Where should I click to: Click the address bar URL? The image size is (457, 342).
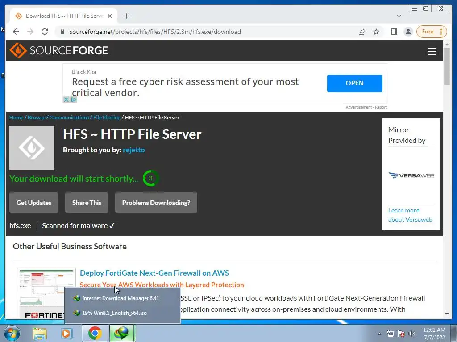pos(155,32)
